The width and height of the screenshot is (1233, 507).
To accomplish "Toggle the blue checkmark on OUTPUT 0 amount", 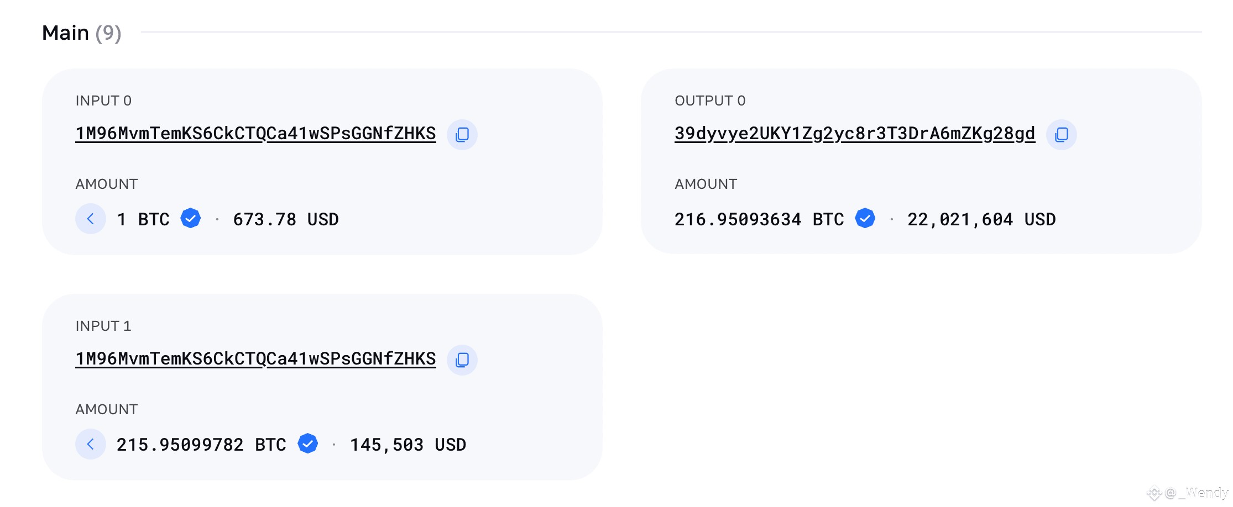I will point(865,219).
